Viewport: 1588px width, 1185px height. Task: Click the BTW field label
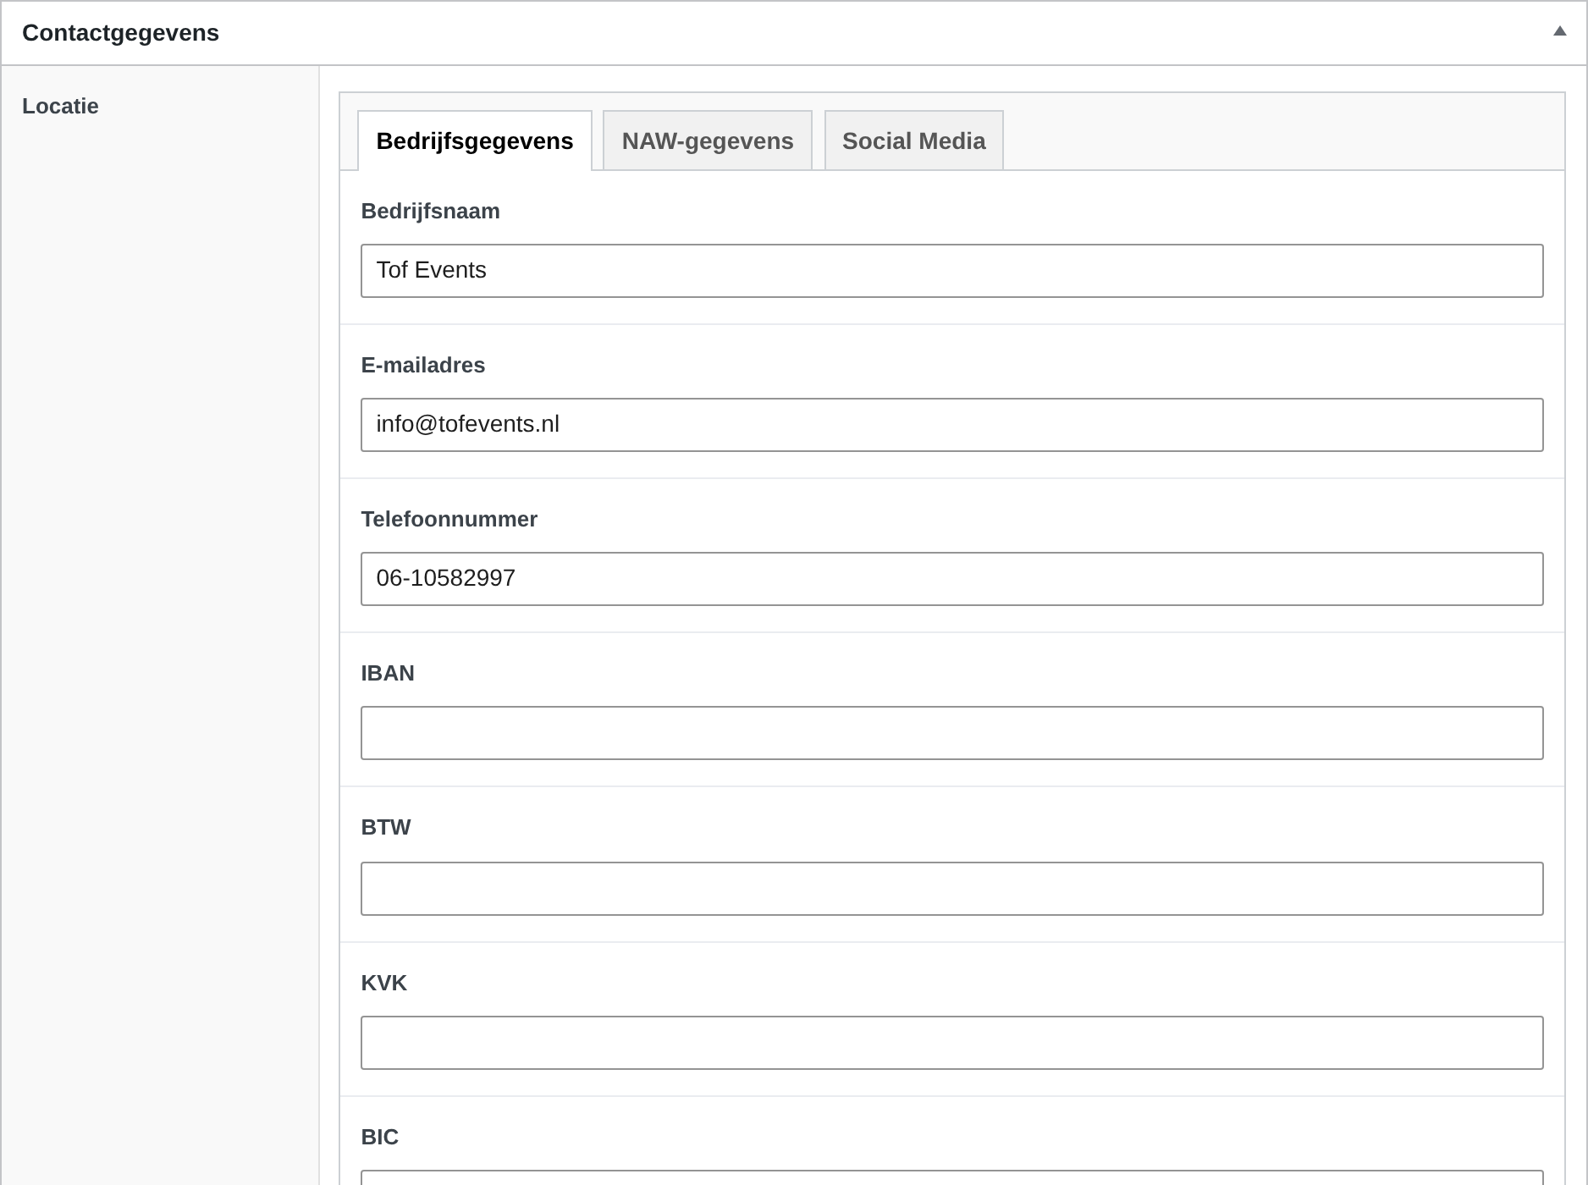(385, 827)
